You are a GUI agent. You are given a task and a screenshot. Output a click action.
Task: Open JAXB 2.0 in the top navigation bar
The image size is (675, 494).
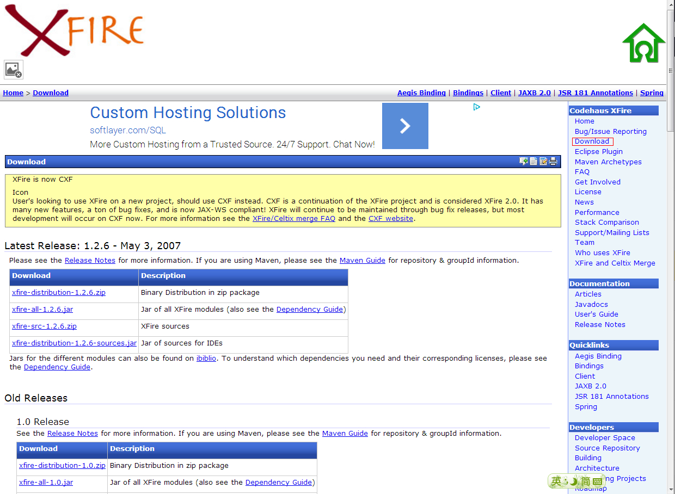[x=535, y=93]
